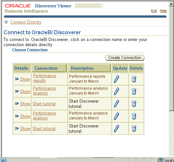Click the Exit link
174x162 pixels.
pos(154,11)
